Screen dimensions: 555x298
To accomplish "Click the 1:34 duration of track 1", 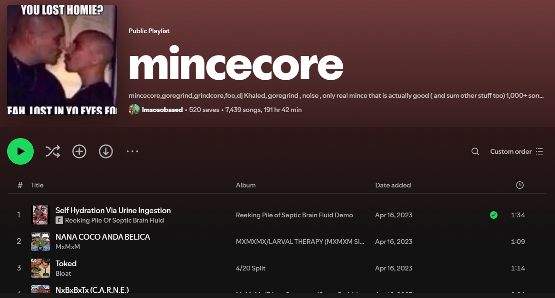I will click(x=518, y=215).
